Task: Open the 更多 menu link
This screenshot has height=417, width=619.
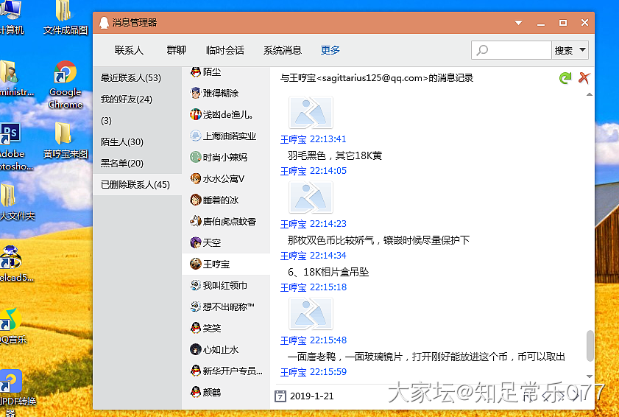Action: click(330, 50)
